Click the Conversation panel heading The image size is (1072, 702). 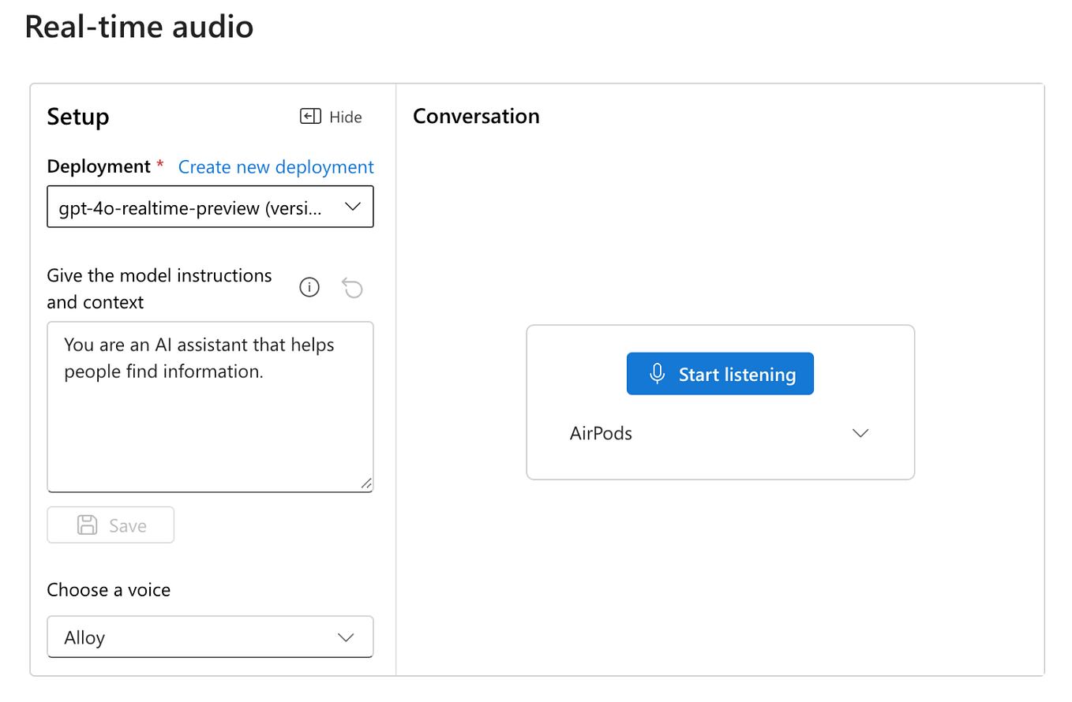click(475, 116)
